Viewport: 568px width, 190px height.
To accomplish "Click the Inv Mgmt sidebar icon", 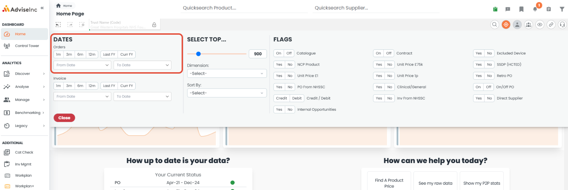I will [7, 164].
